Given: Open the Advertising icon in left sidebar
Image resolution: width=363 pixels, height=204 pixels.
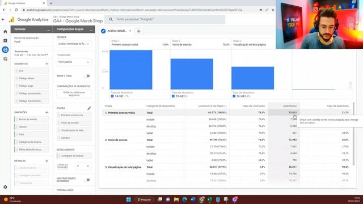Looking at the screenshot, I should [5, 59].
